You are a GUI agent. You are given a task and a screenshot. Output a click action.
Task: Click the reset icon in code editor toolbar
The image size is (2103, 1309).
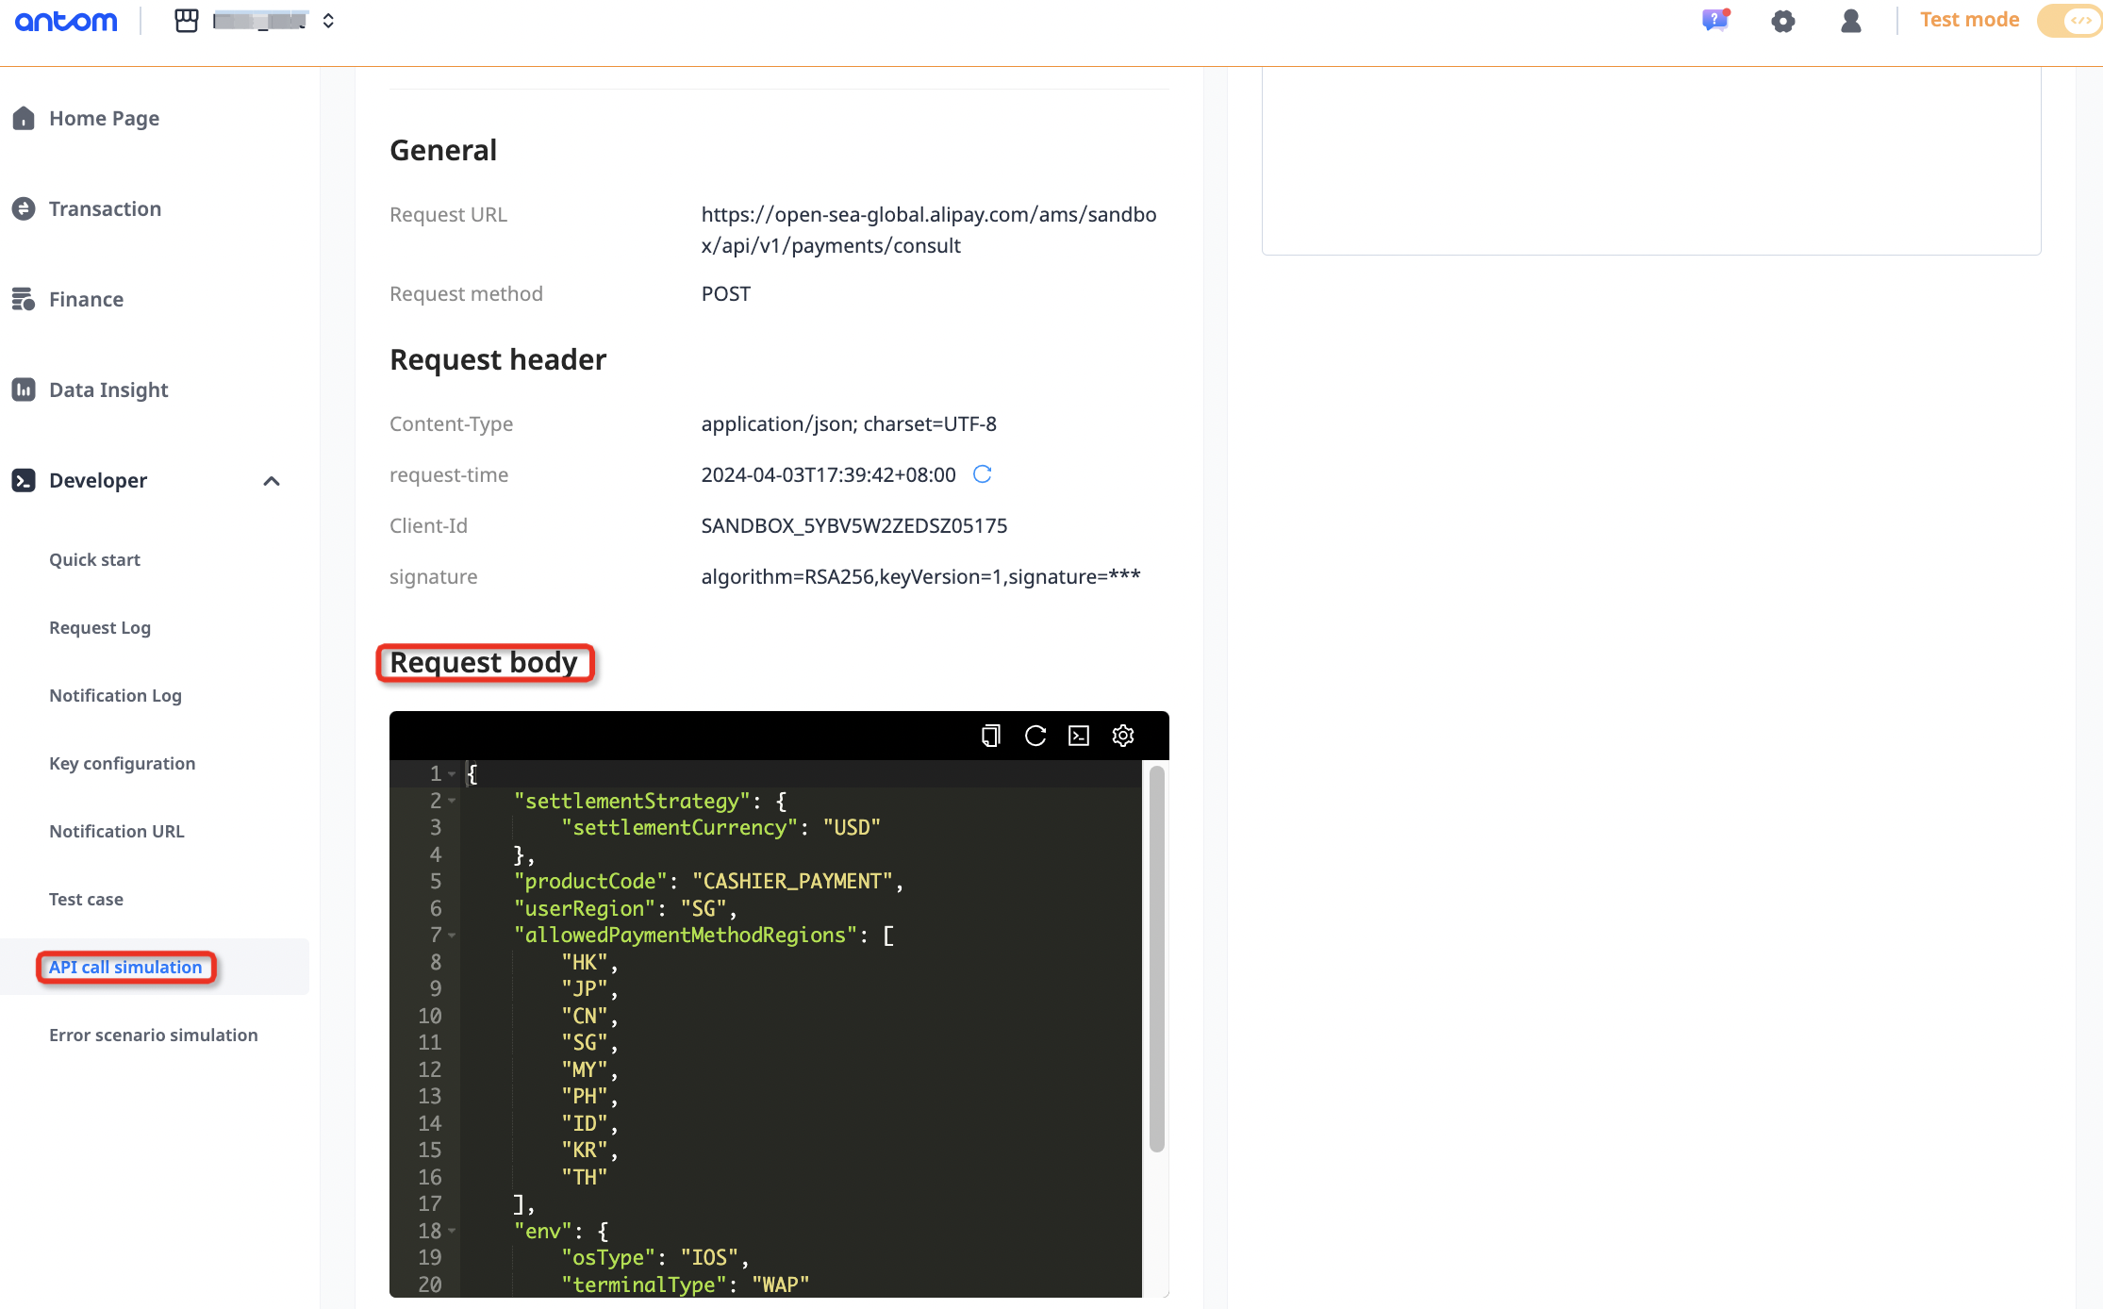(x=1035, y=736)
